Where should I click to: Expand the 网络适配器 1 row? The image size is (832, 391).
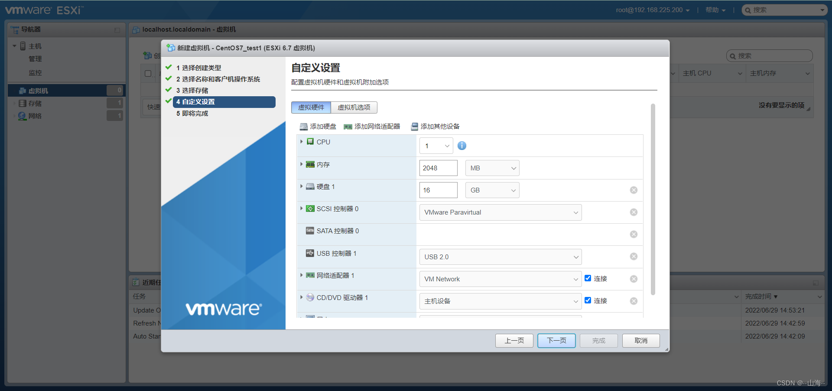pyautogui.click(x=302, y=275)
